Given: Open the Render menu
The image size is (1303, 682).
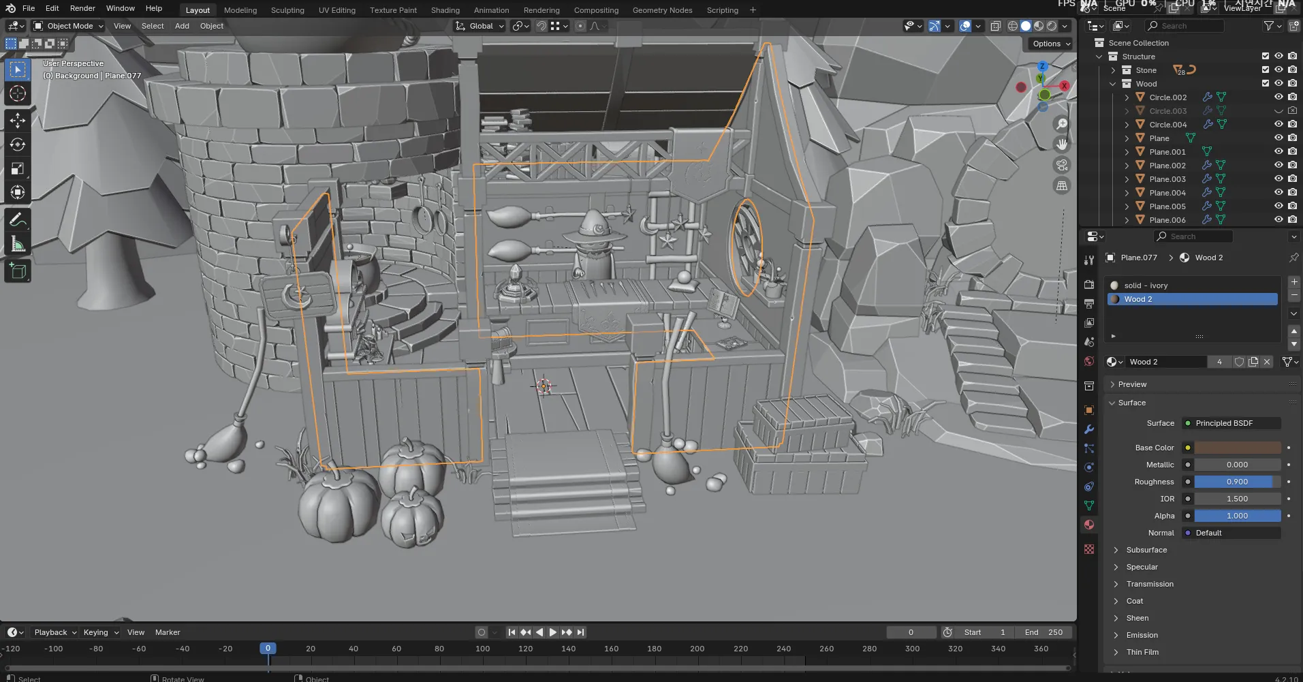Looking at the screenshot, I should [x=82, y=8].
